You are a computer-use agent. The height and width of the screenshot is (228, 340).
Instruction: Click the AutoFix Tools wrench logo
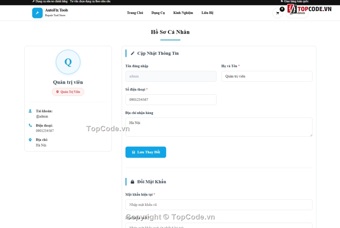(37, 13)
